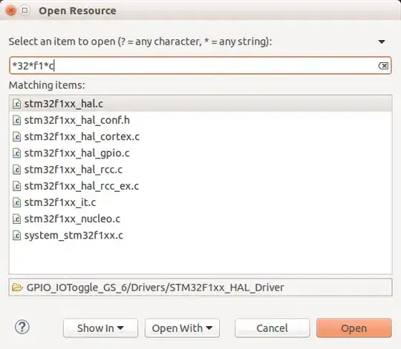Click the file icon for system_stm32f1xx.c
Viewport: 401px width, 349px height.
click(x=17, y=235)
